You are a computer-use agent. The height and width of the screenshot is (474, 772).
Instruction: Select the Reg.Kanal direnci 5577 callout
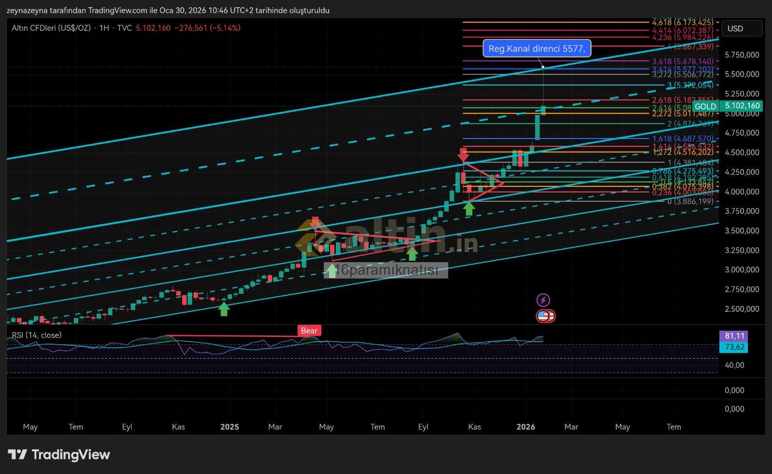[537, 48]
